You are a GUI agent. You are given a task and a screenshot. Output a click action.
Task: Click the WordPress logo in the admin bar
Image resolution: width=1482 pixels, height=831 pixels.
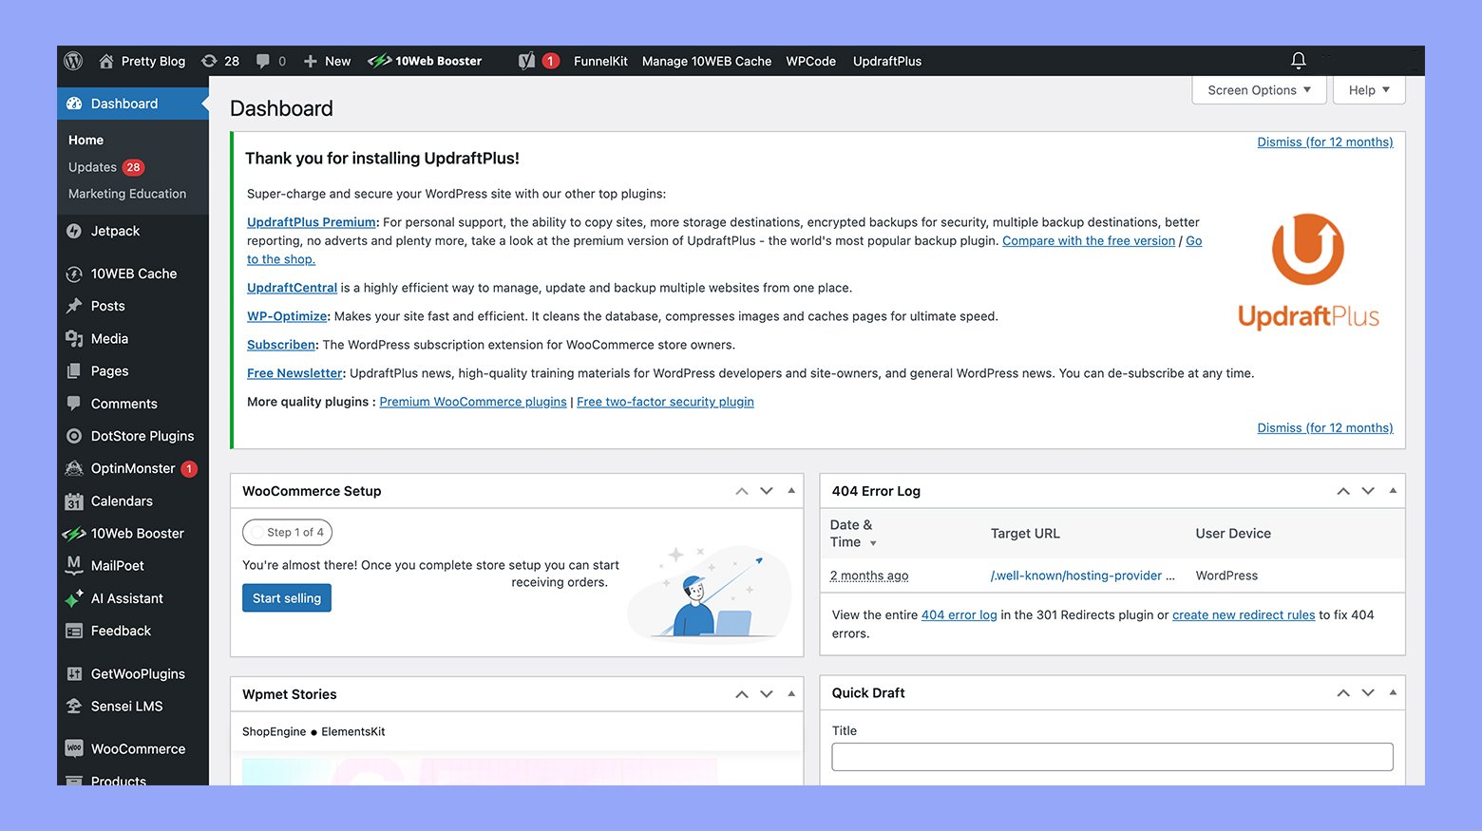(x=73, y=61)
